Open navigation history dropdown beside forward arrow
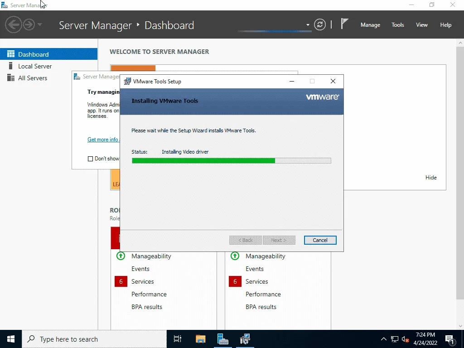This screenshot has height=348, width=464. (40, 24)
